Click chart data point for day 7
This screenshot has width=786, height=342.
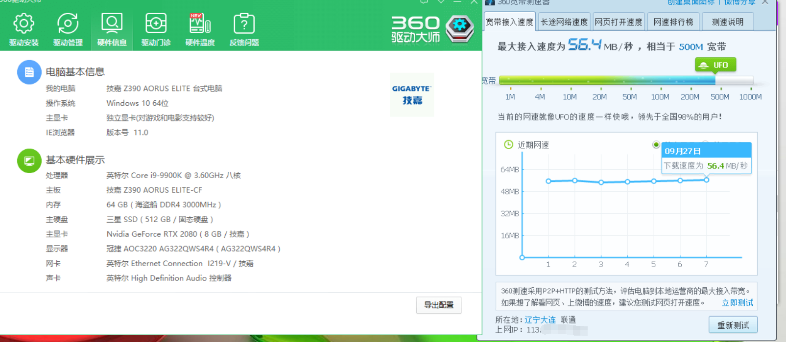pyautogui.click(x=706, y=180)
